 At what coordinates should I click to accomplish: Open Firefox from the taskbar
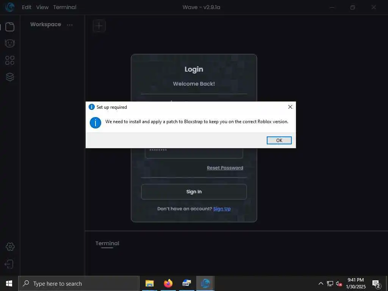168,283
